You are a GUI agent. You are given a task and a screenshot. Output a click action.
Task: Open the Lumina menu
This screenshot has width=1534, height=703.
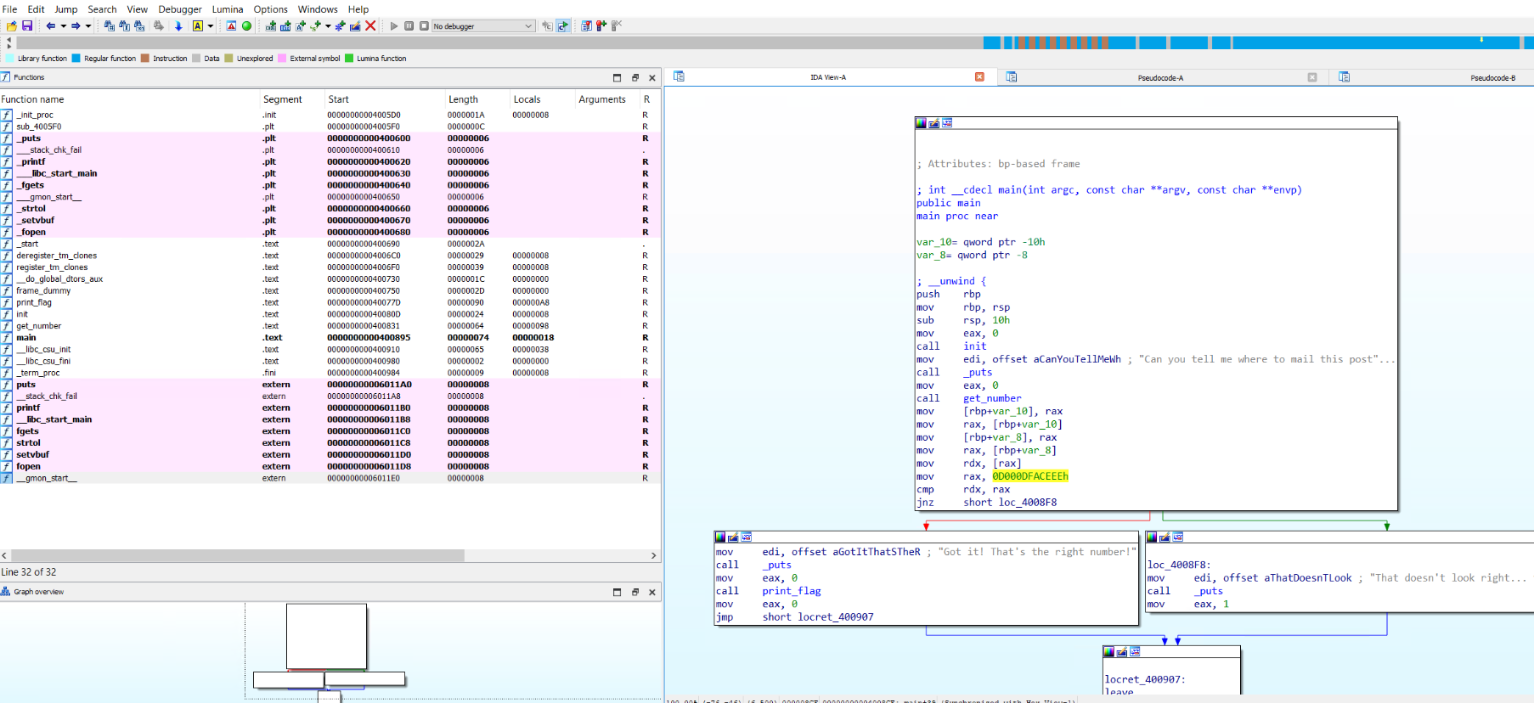pos(228,9)
